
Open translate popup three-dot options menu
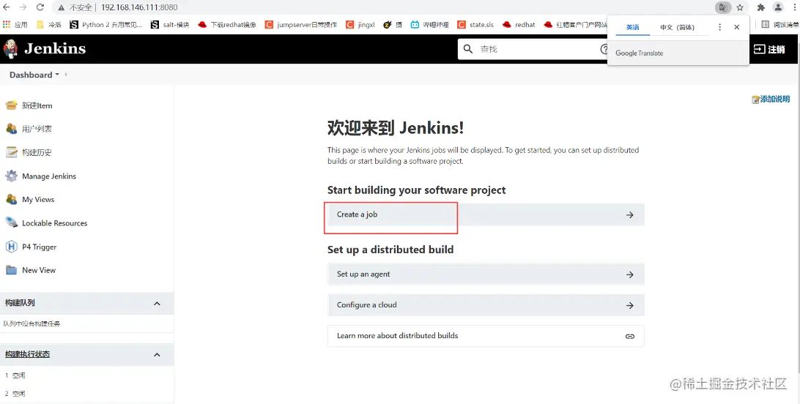720,27
